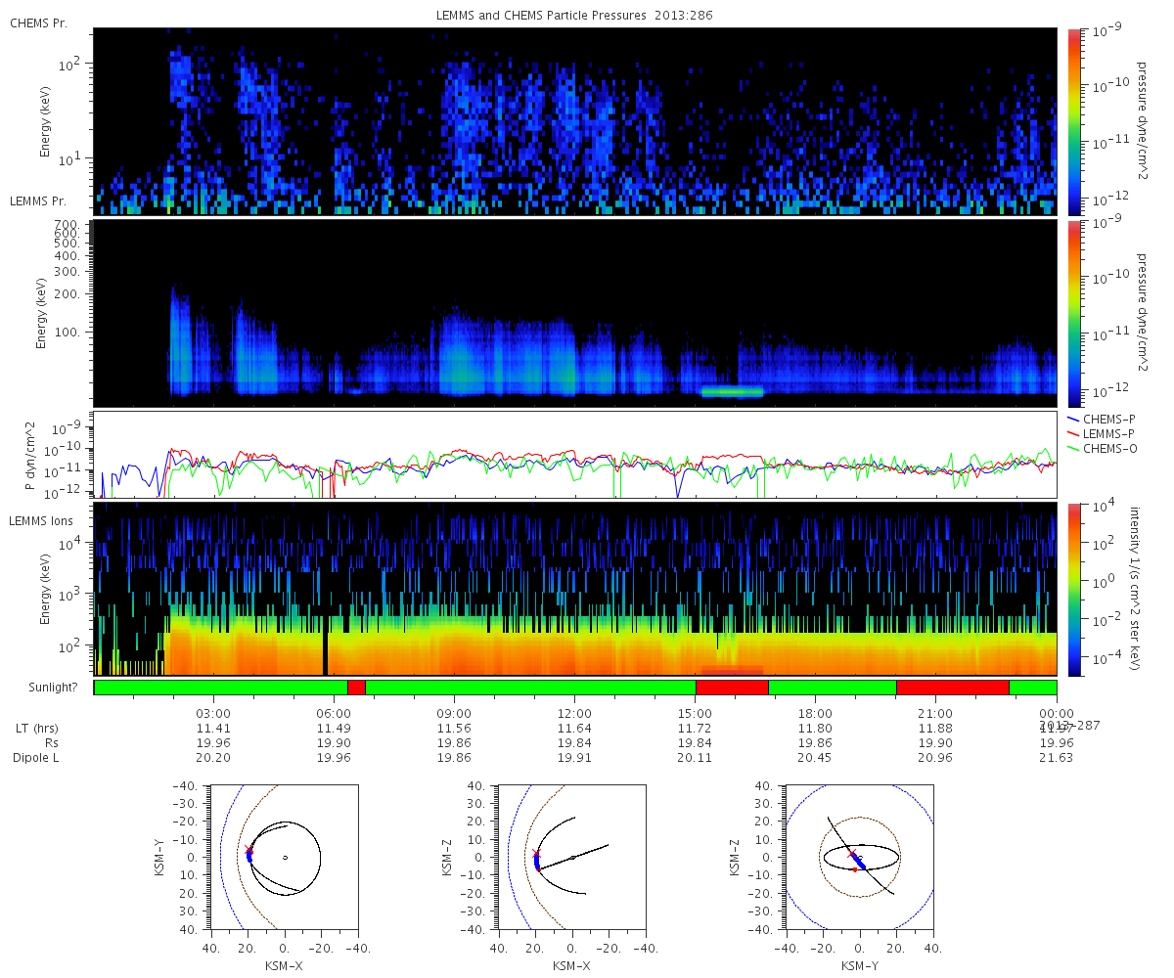1174x978 pixels.
Task: Click the 18:00 time tick label
Action: coord(815,713)
